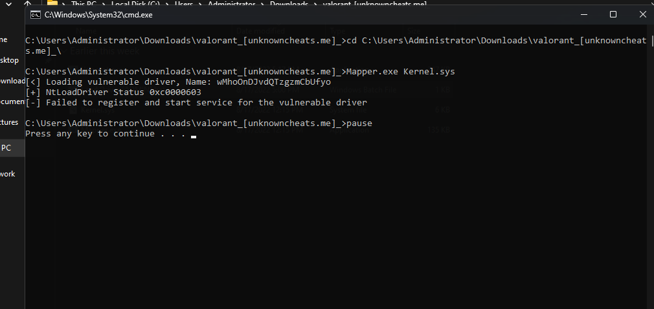Go up one folder with Explorer's up arrow
Viewport: 654px width, 309px height.
tap(28, 3)
